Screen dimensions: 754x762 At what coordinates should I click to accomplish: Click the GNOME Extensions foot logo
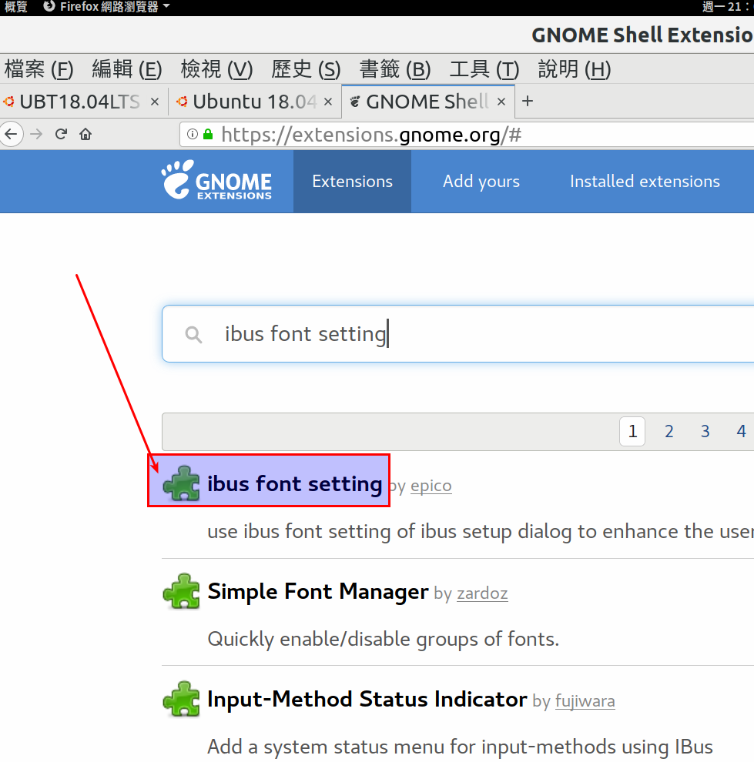(217, 180)
